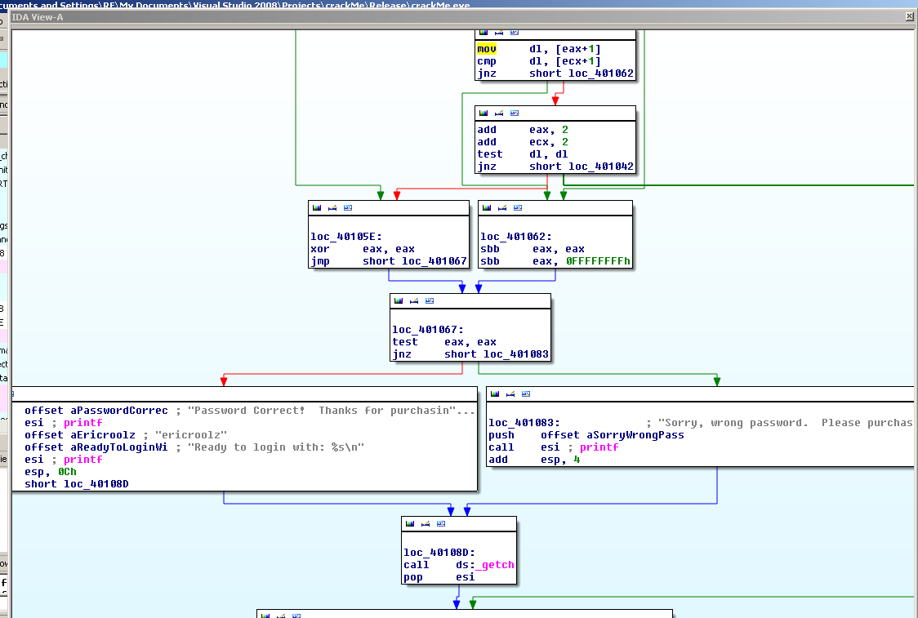Click node color icon on loc_40105E block
918x618 pixels.
click(x=315, y=207)
